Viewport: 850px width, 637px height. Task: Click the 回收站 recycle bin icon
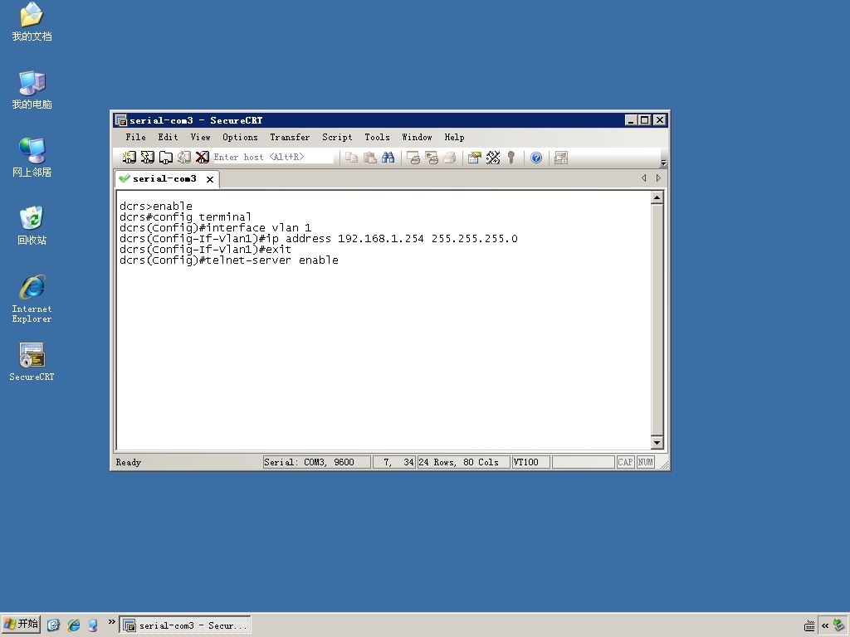coord(32,226)
